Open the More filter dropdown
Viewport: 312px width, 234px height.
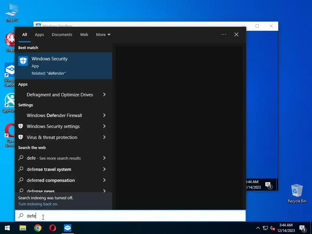point(103,34)
